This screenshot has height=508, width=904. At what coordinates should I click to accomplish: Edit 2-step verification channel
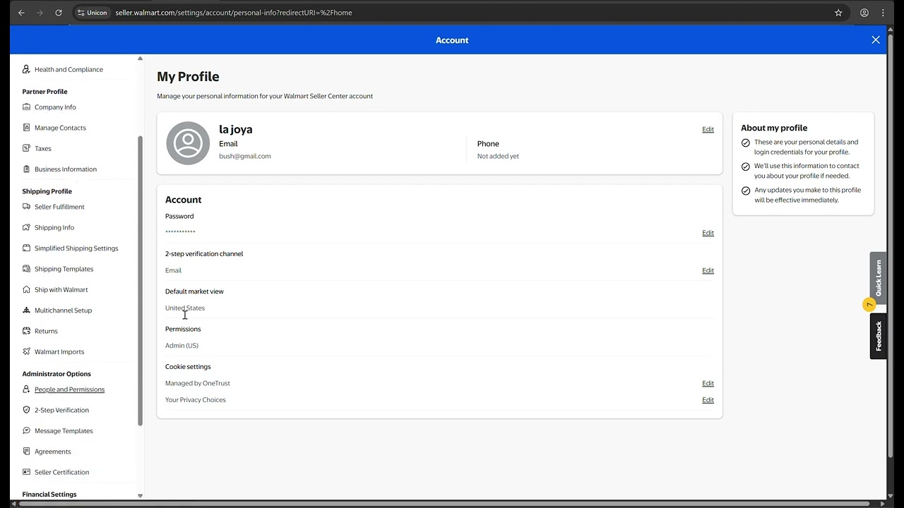(708, 270)
